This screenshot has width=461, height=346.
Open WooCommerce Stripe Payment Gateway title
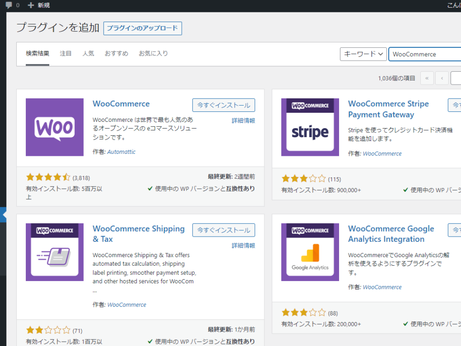pyautogui.click(x=388, y=109)
